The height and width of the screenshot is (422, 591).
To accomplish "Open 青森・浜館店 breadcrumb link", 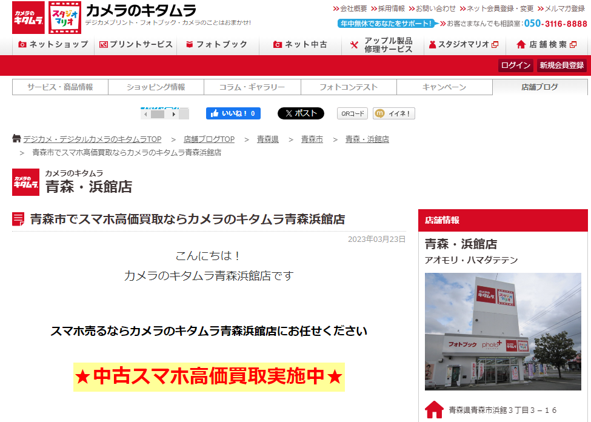I will (x=367, y=139).
